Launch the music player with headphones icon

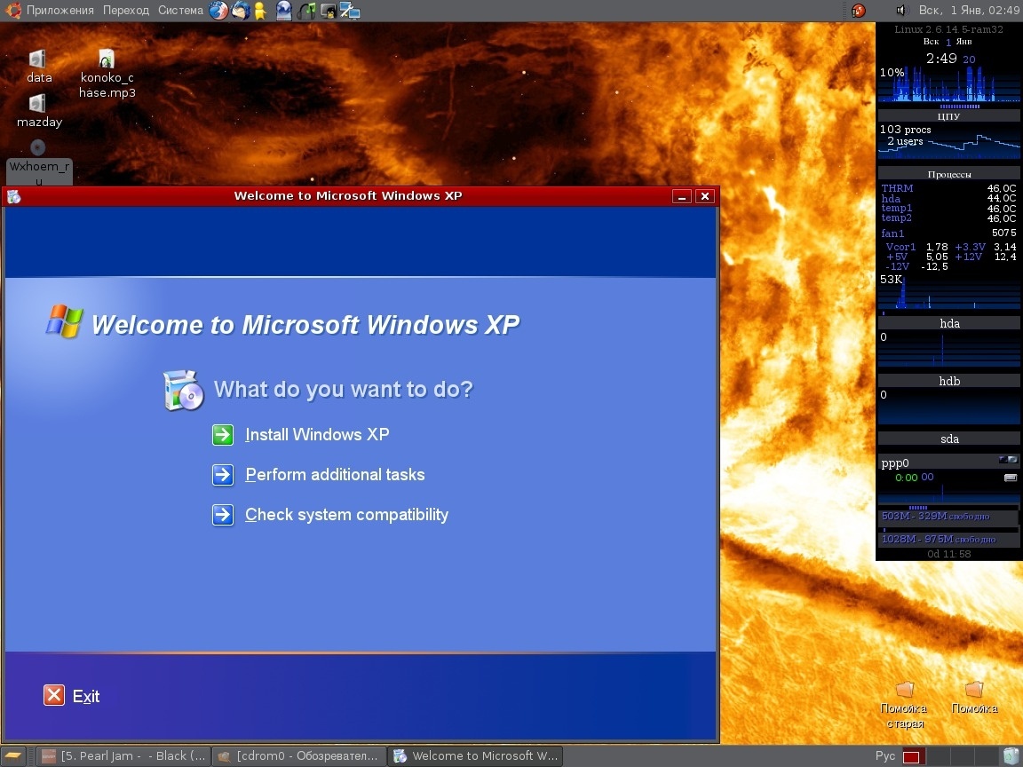[x=306, y=11]
